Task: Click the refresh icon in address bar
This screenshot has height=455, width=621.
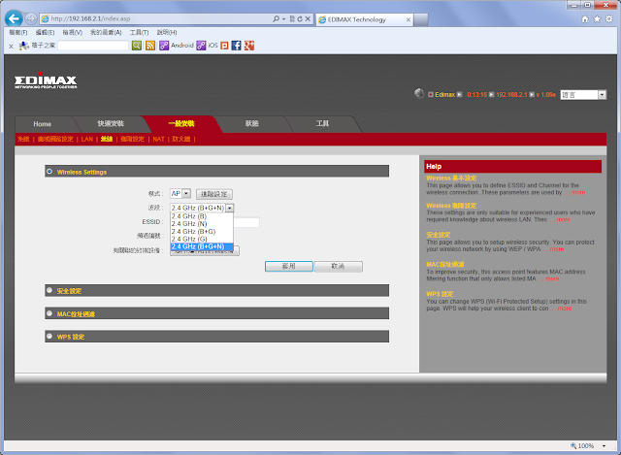Action: (x=300, y=18)
